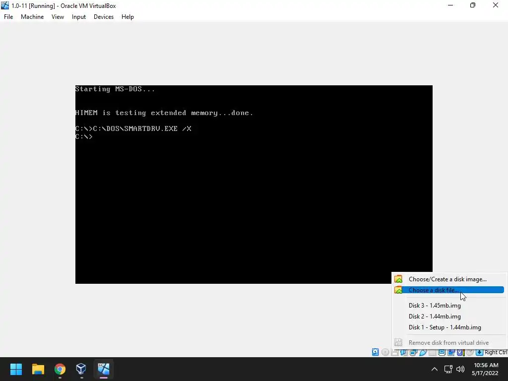Image resolution: width=508 pixels, height=381 pixels.
Task: Click the hard disk activity status icon
Action: 375,352
